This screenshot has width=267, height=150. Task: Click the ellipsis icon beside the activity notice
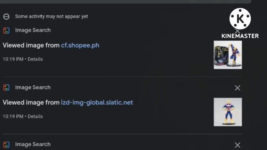click(x=6, y=17)
